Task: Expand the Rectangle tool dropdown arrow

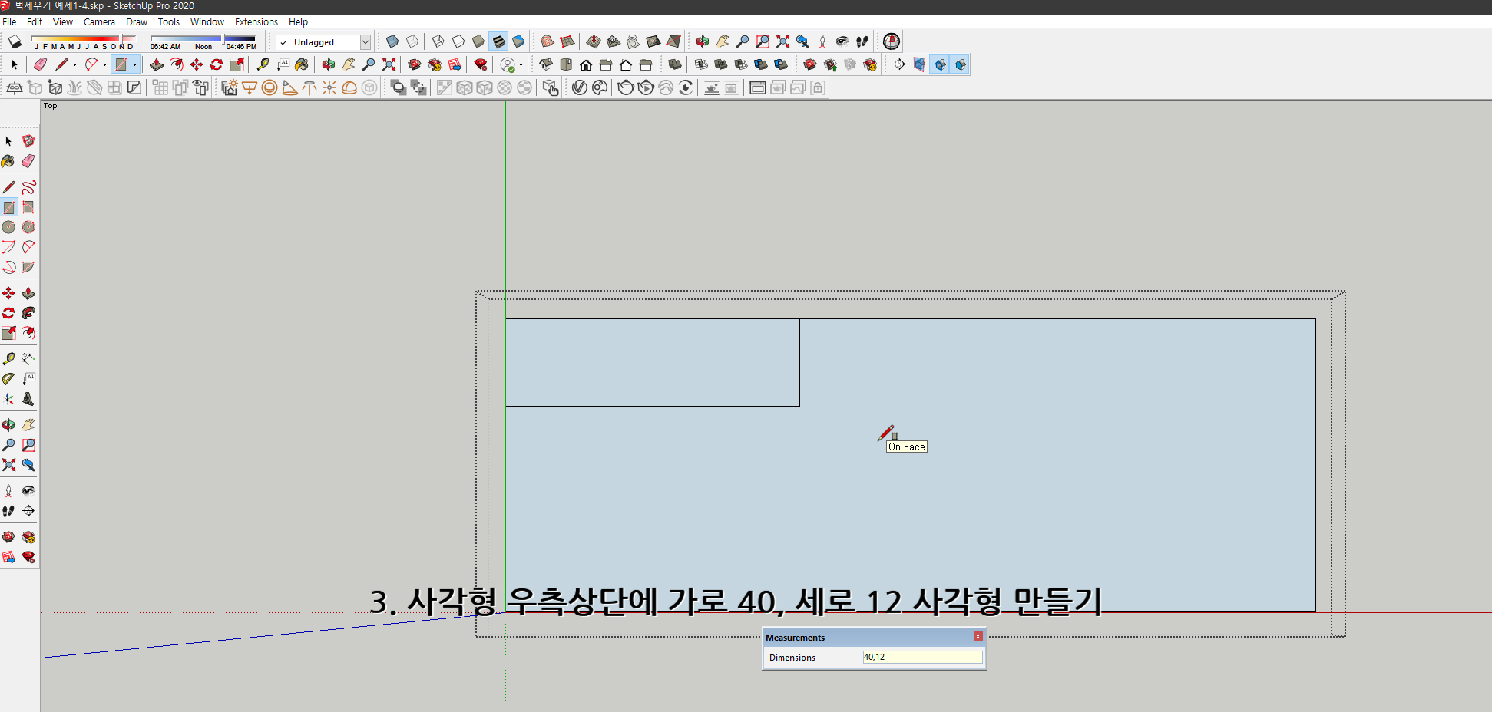Action: click(x=134, y=64)
